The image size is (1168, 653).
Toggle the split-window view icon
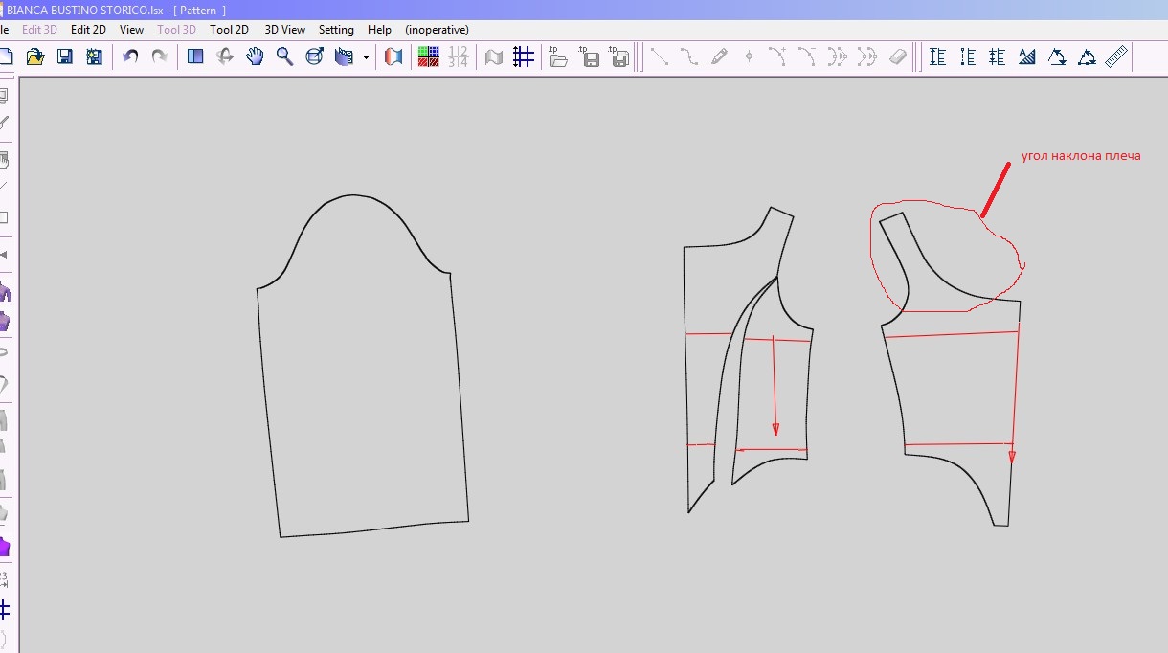coord(195,57)
